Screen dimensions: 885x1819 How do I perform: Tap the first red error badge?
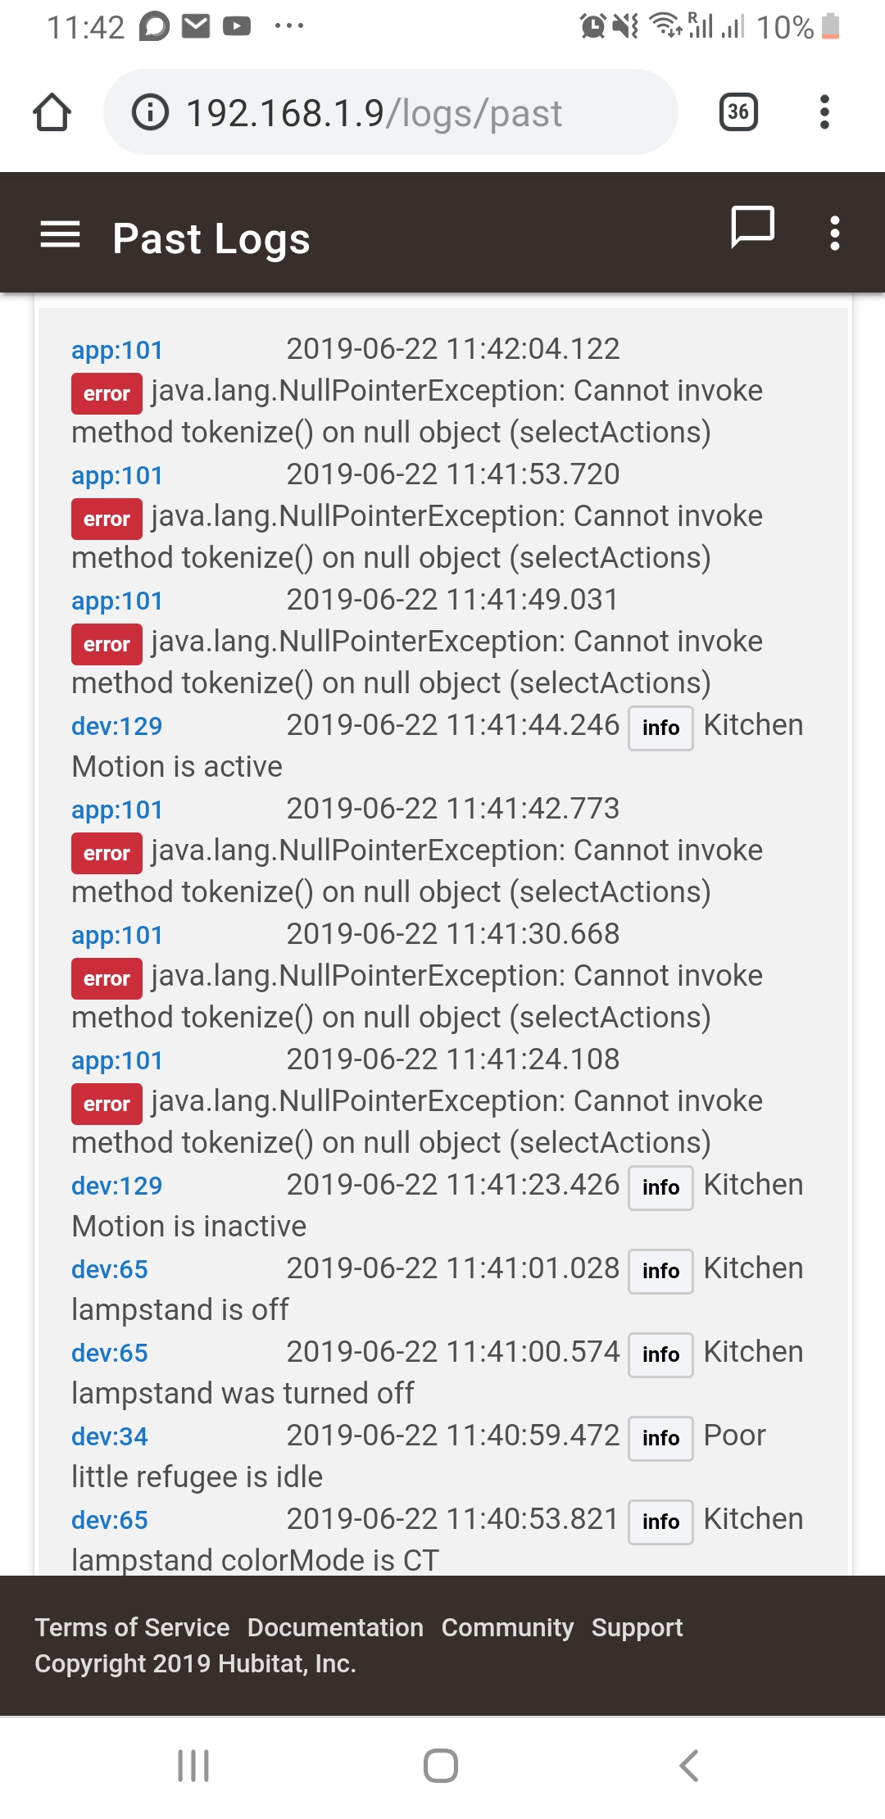click(107, 393)
